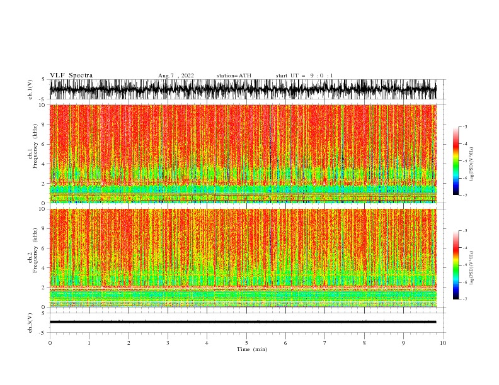Click the "station=ATH" header label
Image resolution: width=499 pixels, height=385 pixels.
(234, 75)
